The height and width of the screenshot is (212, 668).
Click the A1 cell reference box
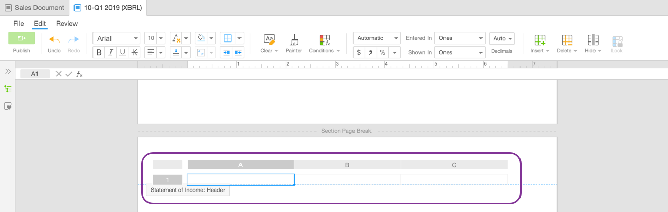tap(35, 74)
